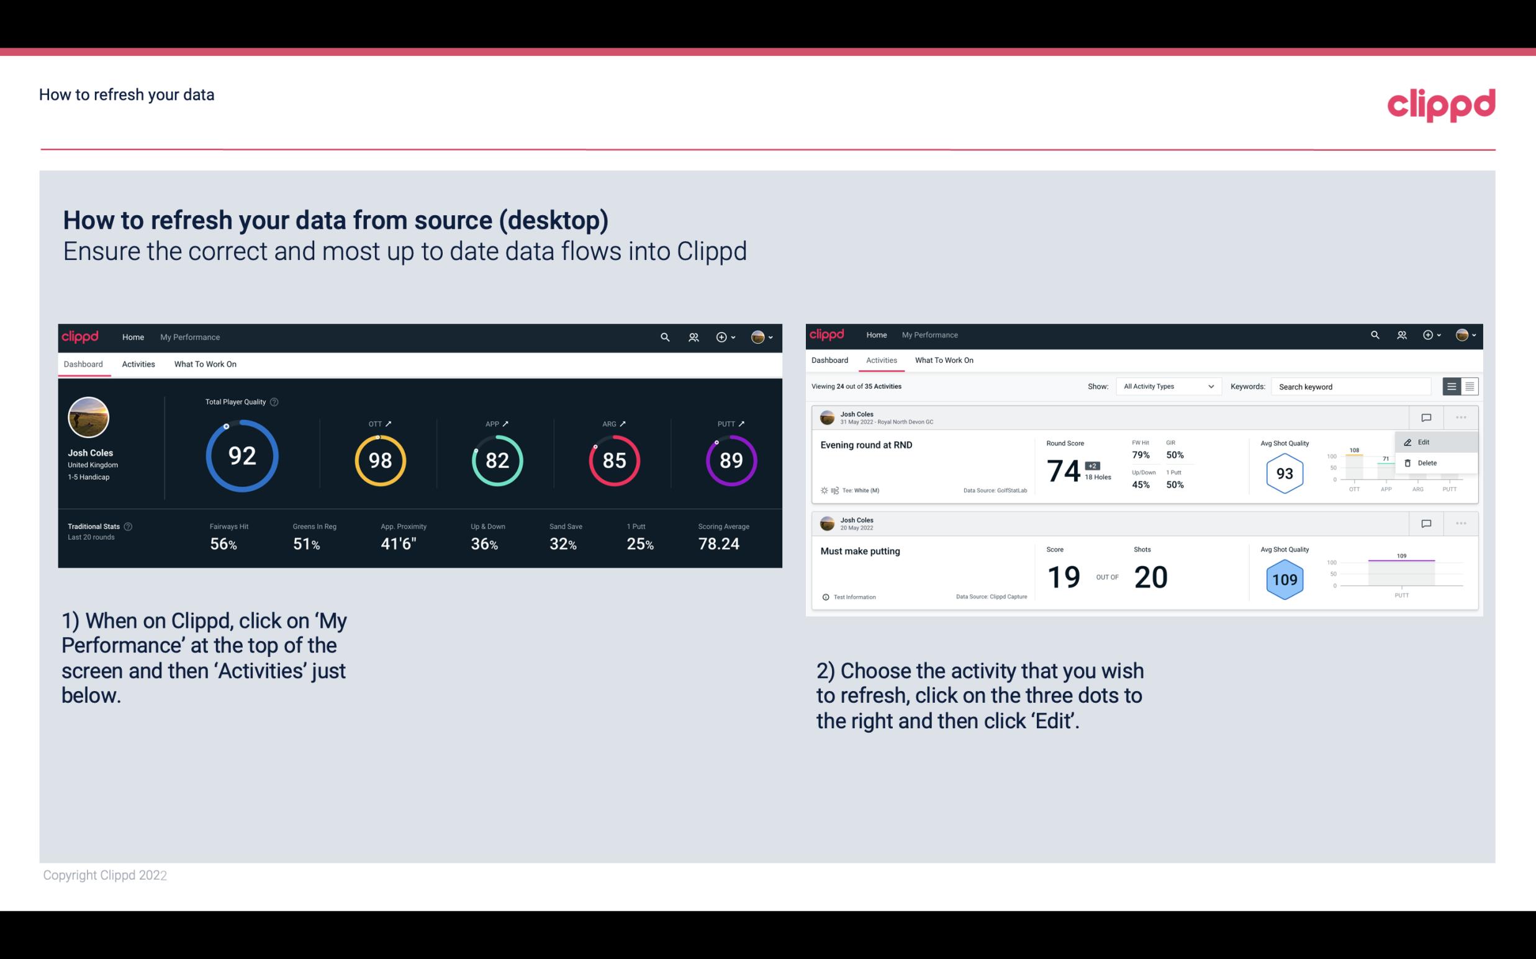Screen dimensions: 1536x959
Task: Switch to the Activities tab
Action: coord(137,364)
